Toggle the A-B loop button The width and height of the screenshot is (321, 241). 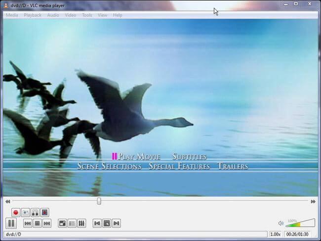click(35, 212)
